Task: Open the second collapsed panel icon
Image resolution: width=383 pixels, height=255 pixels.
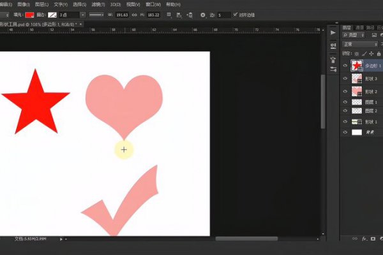Action: tap(333, 46)
